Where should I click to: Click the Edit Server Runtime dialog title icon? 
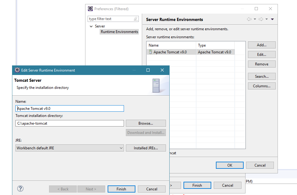(x=17, y=70)
